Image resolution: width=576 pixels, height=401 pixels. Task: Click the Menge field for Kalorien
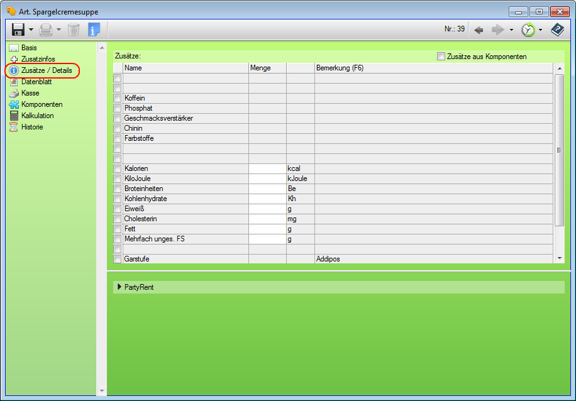coord(267,168)
